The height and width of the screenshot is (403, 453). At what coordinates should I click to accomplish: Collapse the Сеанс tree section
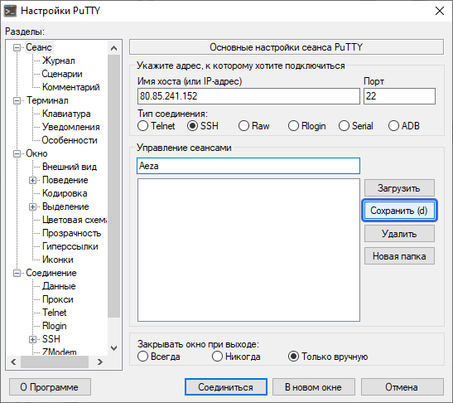click(x=17, y=47)
